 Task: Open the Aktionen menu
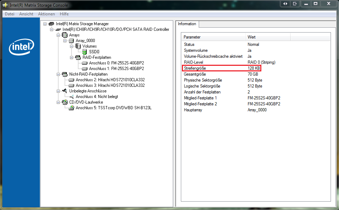(47, 14)
